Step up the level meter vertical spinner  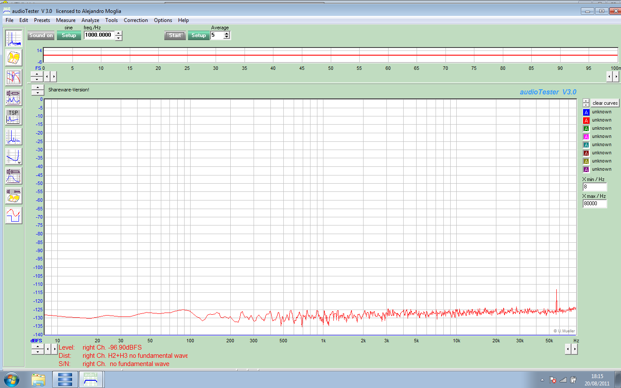[37, 74]
